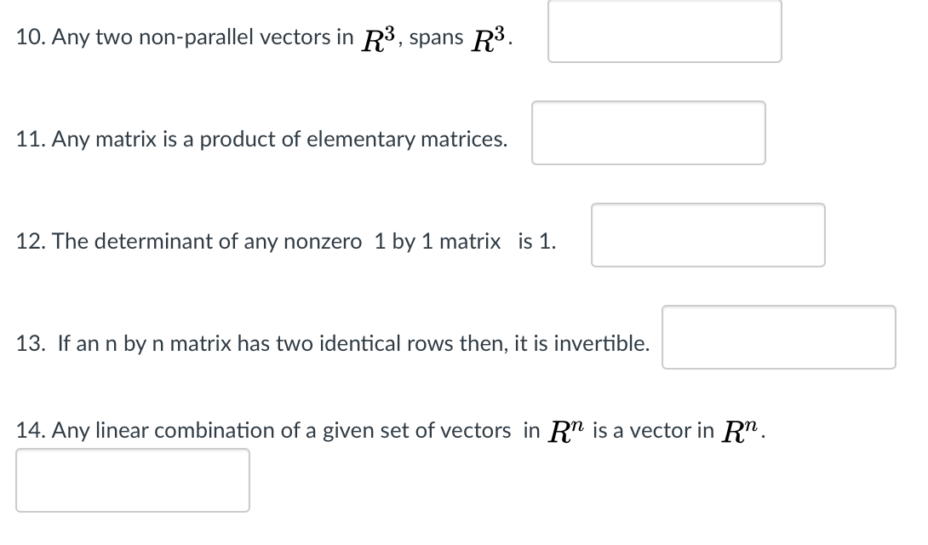Image resolution: width=928 pixels, height=545 pixels.
Task: Click the text of question 10
Action: (x=255, y=37)
